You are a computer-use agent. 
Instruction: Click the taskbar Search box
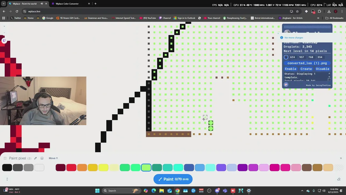121,191
